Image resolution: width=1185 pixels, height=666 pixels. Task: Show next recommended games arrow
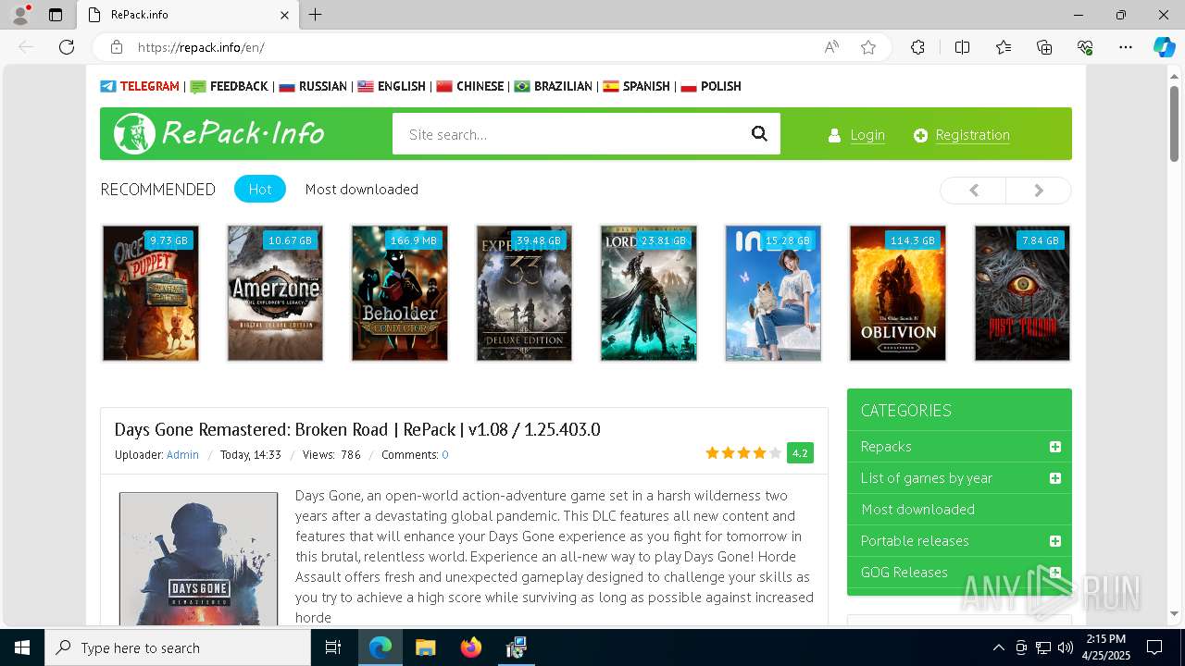(x=1039, y=190)
